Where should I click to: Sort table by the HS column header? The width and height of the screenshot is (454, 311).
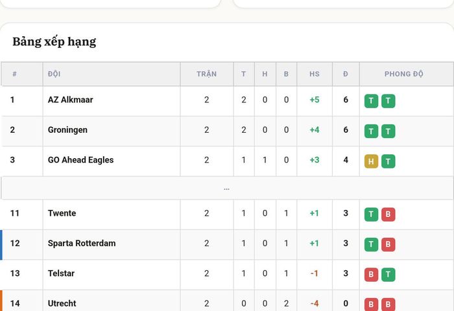(x=315, y=74)
